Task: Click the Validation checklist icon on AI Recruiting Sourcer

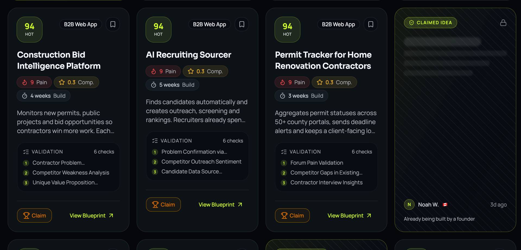Action: tap(155, 141)
